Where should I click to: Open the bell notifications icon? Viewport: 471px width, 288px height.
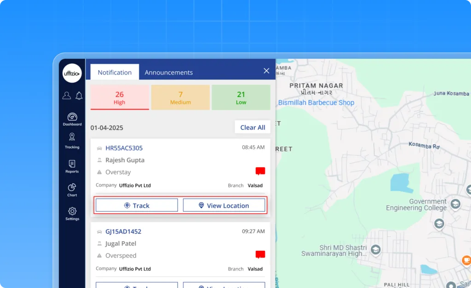(79, 96)
